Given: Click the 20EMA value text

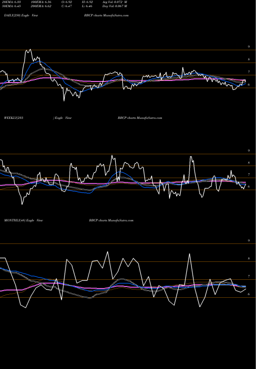Looking at the screenshot, I should coord(11,2).
